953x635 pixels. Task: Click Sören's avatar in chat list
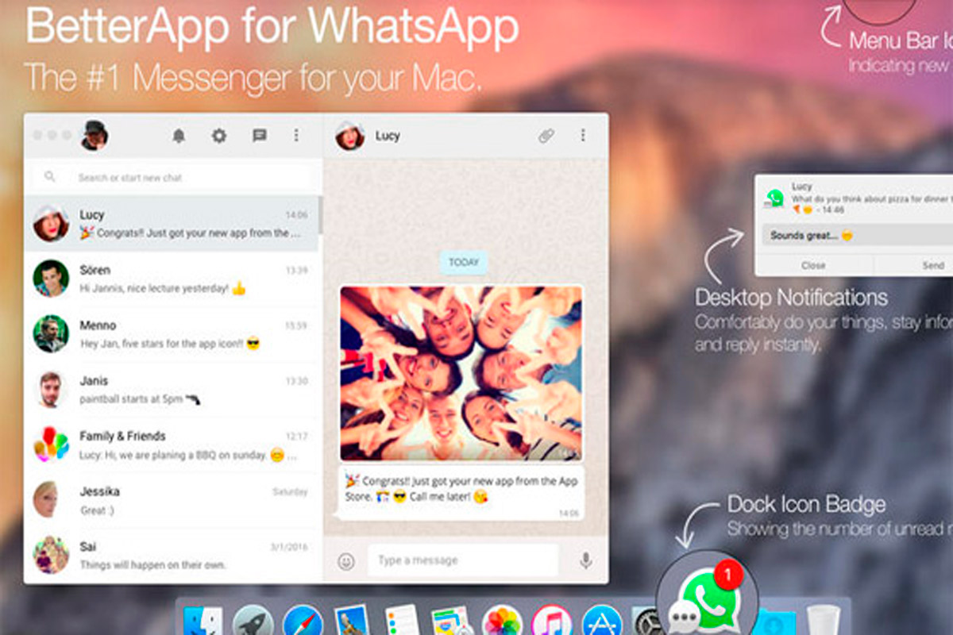point(51,279)
